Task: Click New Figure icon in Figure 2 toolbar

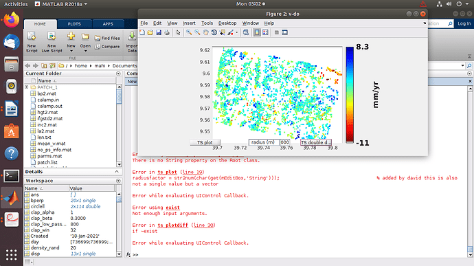Action: (x=142, y=32)
